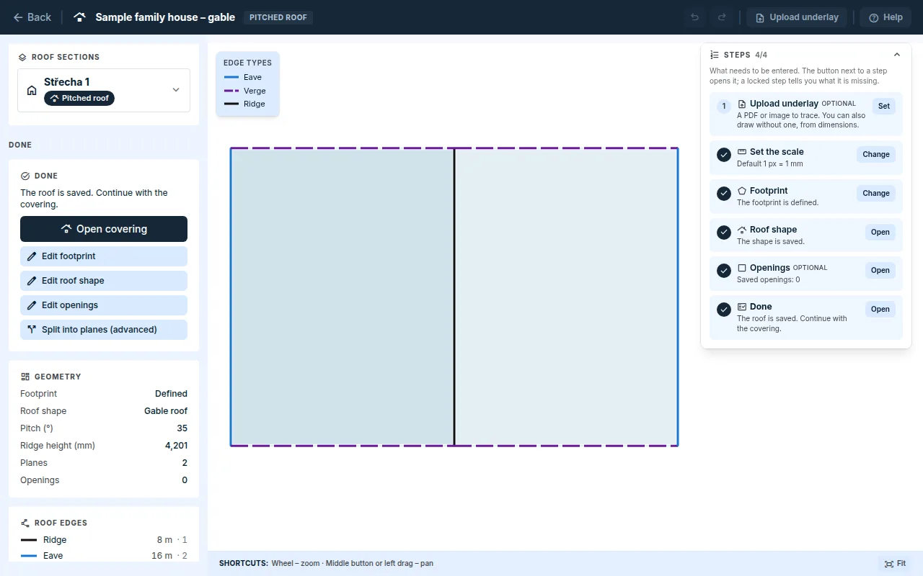The height and width of the screenshot is (576, 923).
Task: Click the right roof plane on canvas
Action: pos(566,297)
